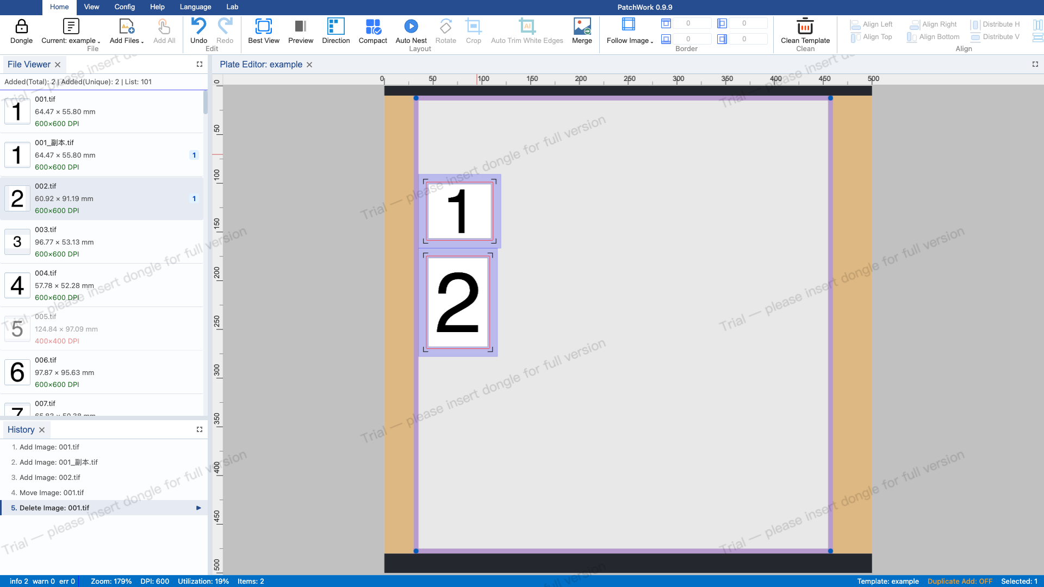Open the Language menu tab
Image resolution: width=1044 pixels, height=587 pixels.
195,7
